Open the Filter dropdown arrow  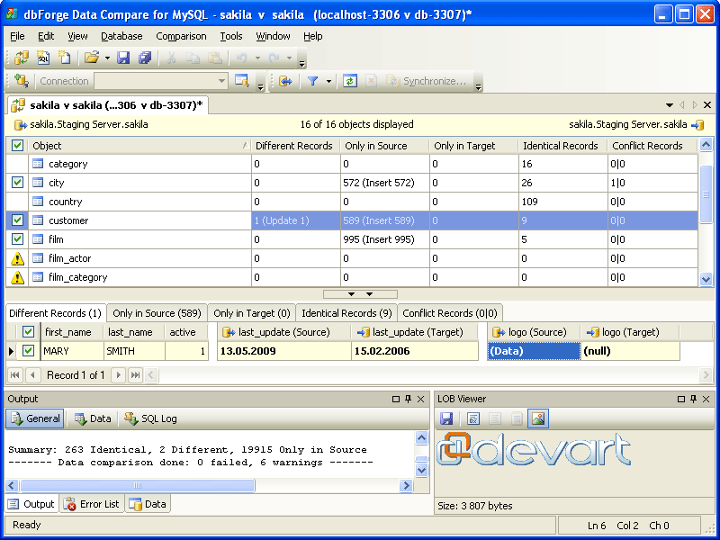[328, 81]
